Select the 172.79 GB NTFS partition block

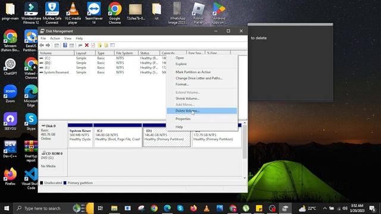[x=217, y=137]
